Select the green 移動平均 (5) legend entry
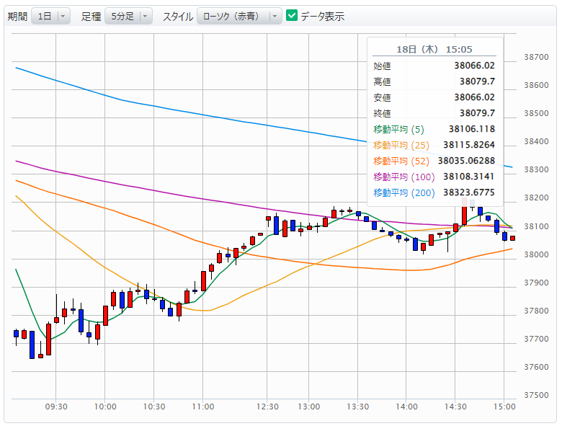Viewport: 562px width, 426px height. [x=399, y=129]
